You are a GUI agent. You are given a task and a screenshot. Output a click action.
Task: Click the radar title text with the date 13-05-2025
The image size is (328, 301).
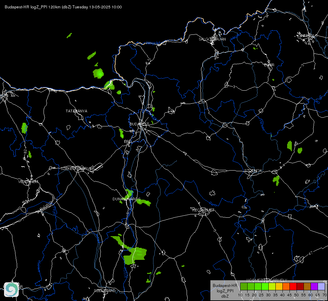pyautogui.click(x=63, y=7)
